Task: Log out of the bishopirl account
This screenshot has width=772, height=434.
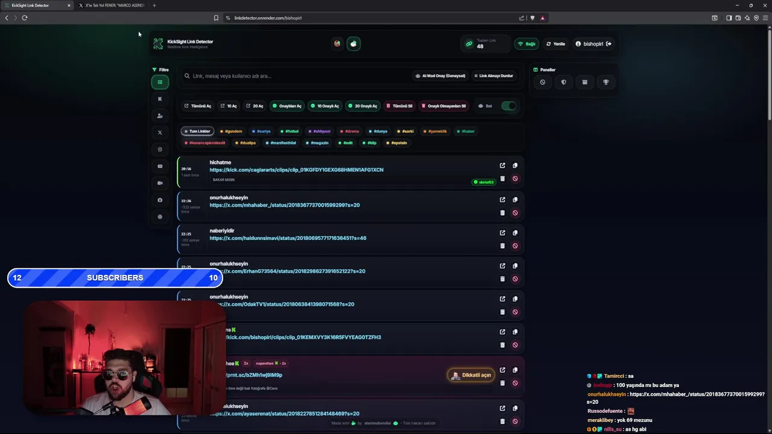Action: click(609, 44)
